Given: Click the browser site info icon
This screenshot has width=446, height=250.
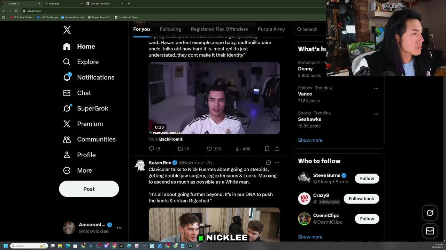Looking at the screenshot, I should (x=24, y=11).
